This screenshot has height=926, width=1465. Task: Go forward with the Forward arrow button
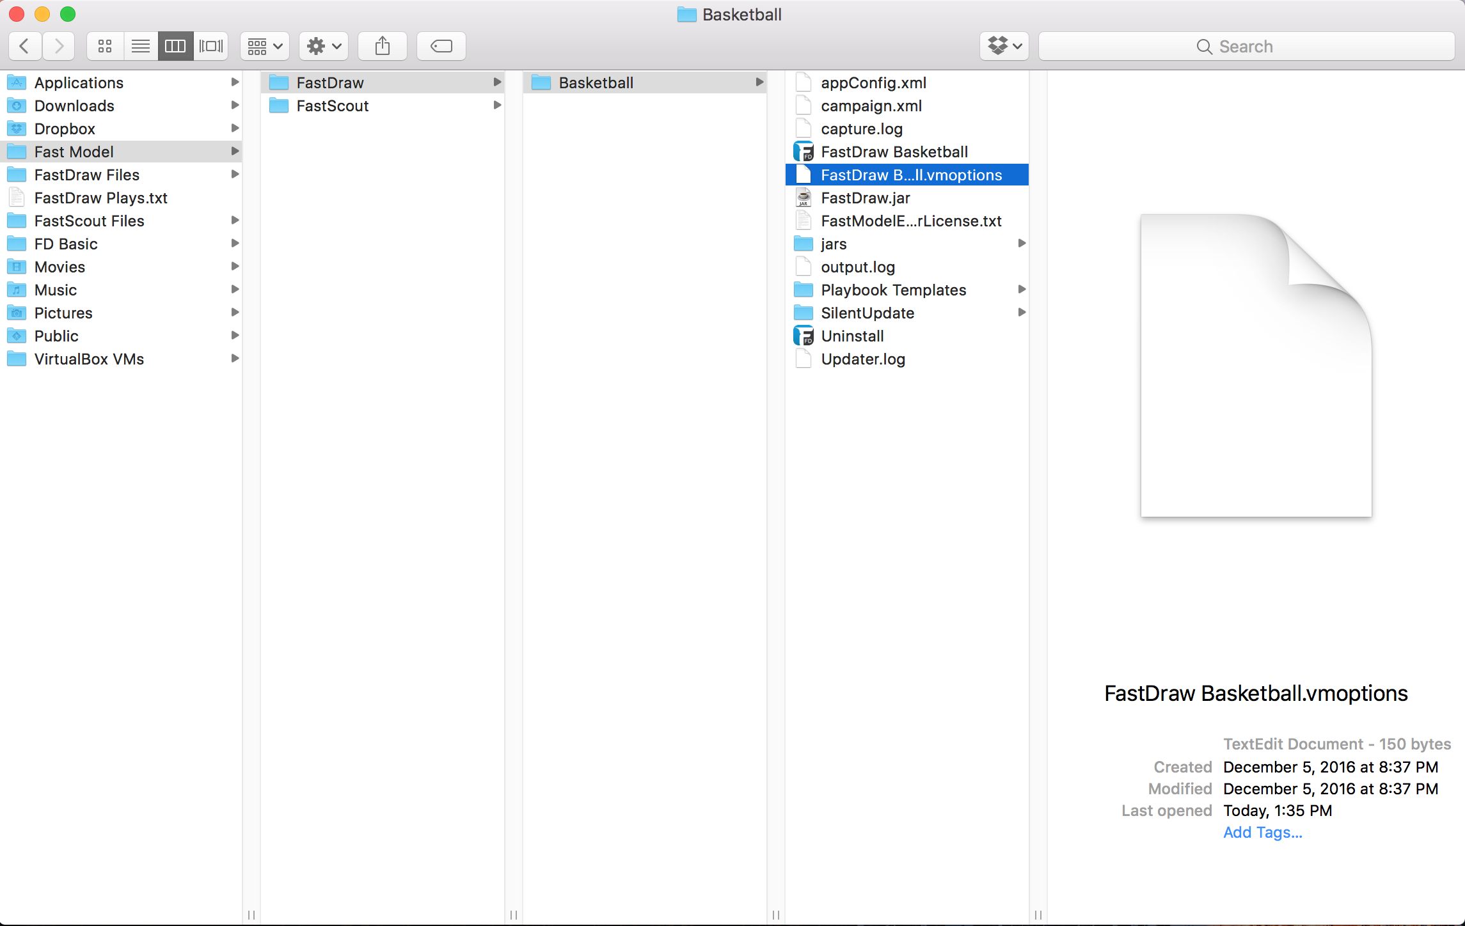pyautogui.click(x=59, y=46)
